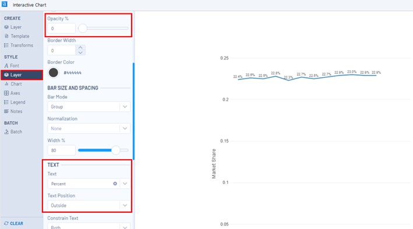
Task: Expand the Normalization dropdown
Action: [x=89, y=128]
